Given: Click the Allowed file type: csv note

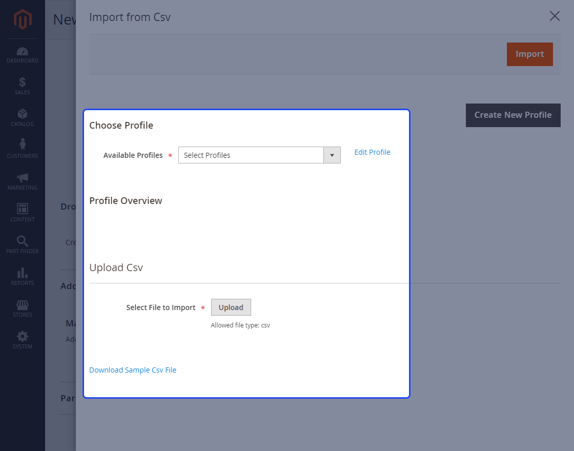Looking at the screenshot, I should coord(240,325).
